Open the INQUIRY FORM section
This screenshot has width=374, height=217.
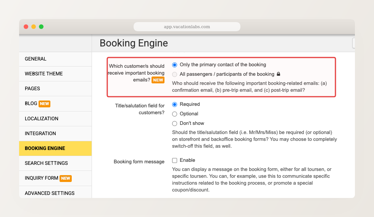click(55, 178)
